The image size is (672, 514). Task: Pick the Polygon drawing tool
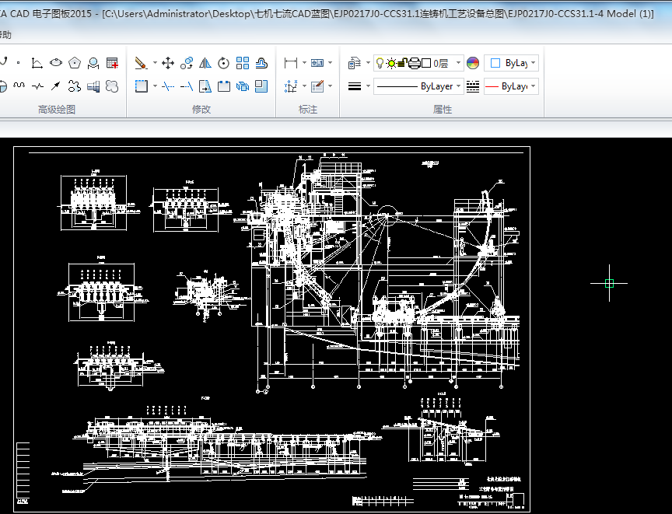(75, 63)
